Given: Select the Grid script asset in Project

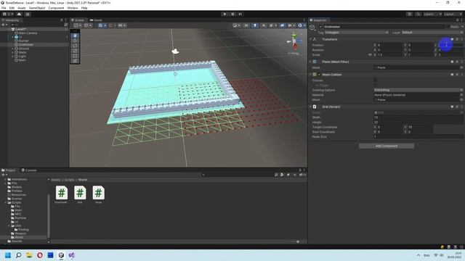Looking at the screenshot, I should click(80, 194).
